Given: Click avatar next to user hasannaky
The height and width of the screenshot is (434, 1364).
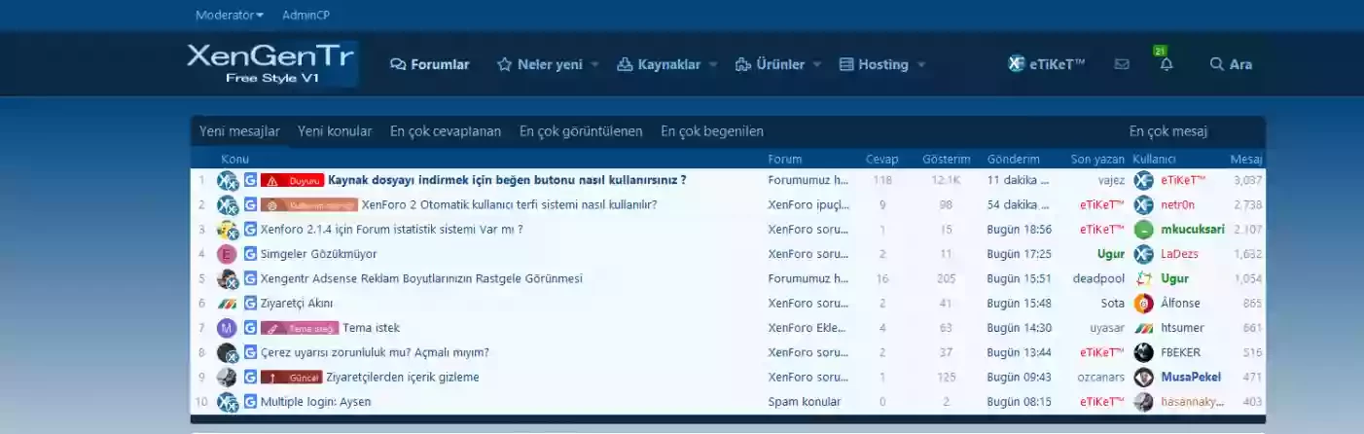Looking at the screenshot, I should pos(1144,402).
